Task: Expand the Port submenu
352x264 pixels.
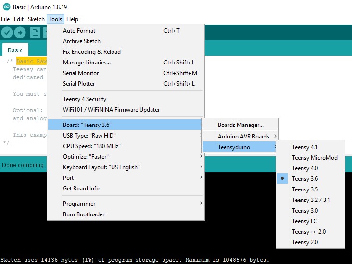Action: coord(126,177)
